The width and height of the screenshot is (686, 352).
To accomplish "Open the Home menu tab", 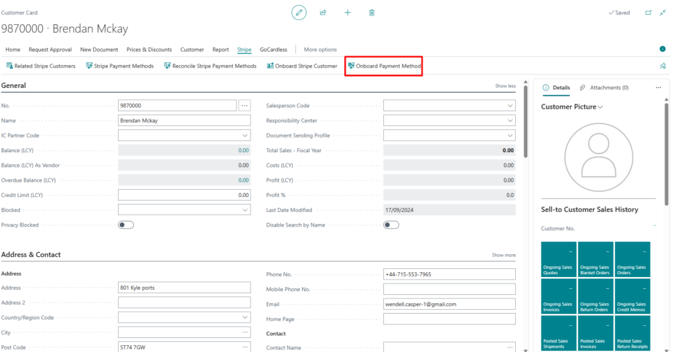I will click(x=13, y=50).
